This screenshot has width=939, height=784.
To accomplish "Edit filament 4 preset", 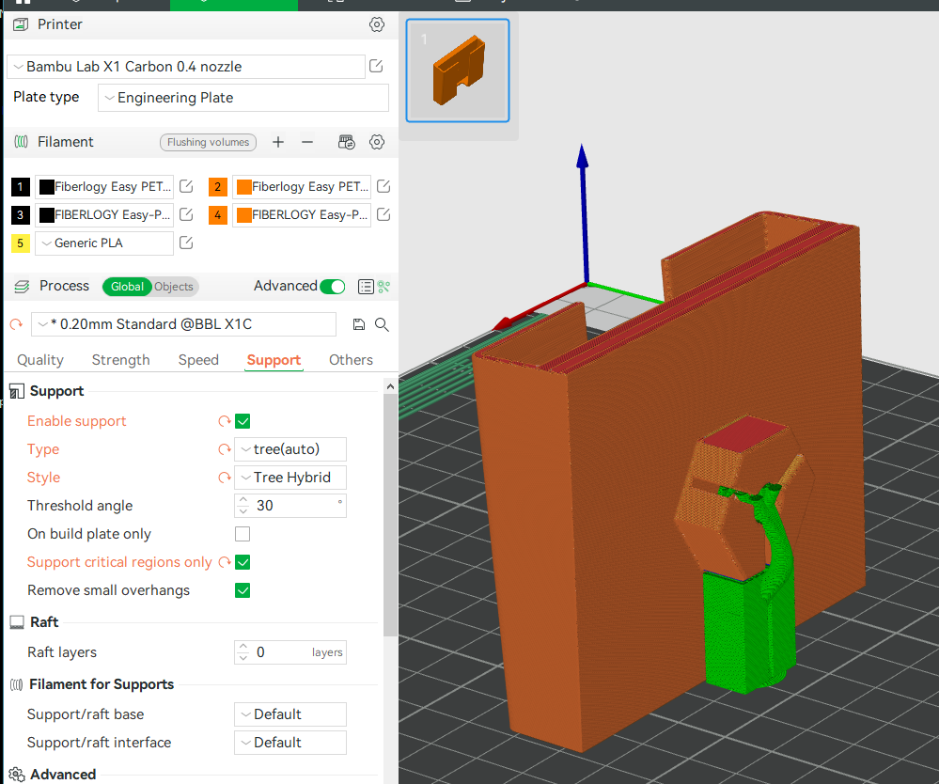I will click(x=383, y=214).
